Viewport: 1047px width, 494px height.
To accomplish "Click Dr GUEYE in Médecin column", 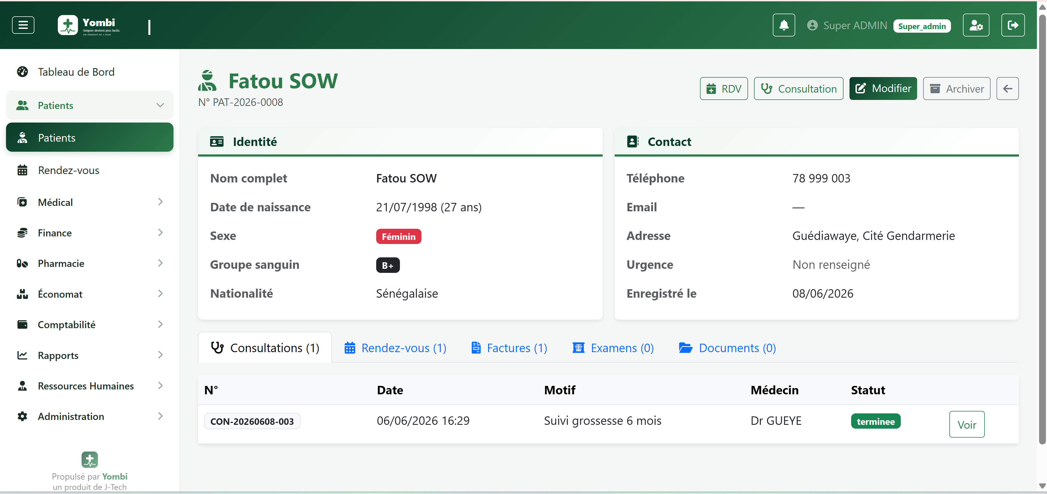I will tap(776, 420).
